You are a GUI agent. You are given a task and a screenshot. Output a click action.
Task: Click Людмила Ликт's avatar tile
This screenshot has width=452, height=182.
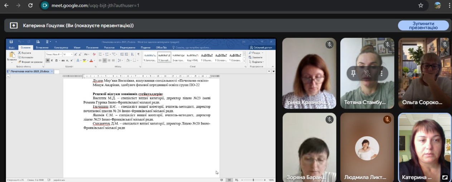coord(367,147)
